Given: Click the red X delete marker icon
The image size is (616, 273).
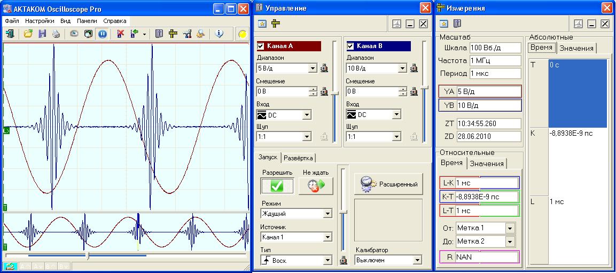Looking at the screenshot, I should pos(120,34).
